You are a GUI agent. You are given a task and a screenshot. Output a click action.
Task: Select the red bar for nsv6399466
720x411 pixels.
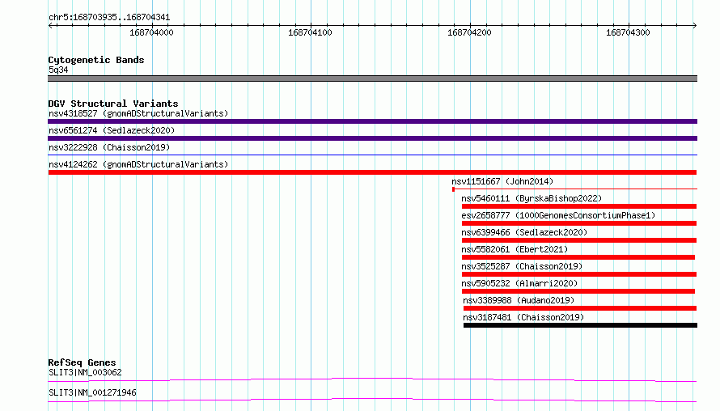click(x=579, y=240)
